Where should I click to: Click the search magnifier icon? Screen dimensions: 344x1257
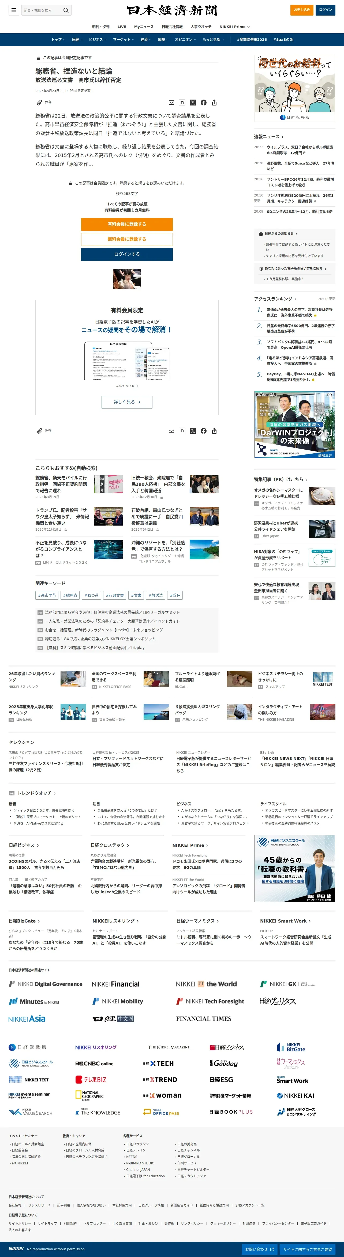66,10
